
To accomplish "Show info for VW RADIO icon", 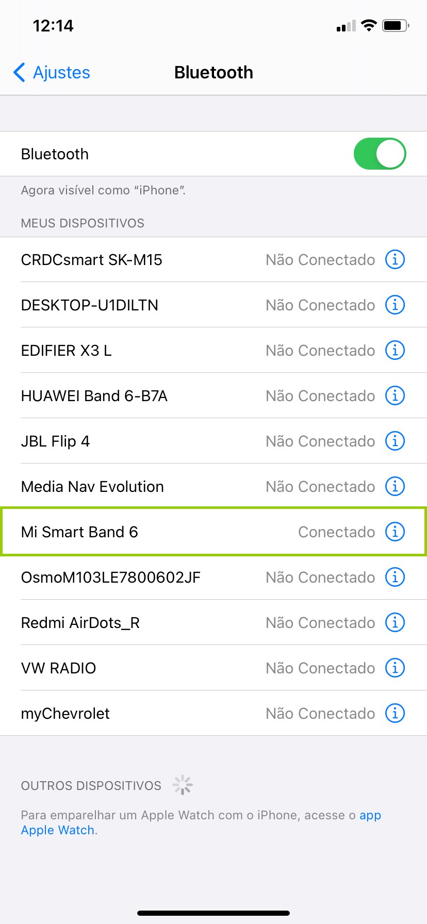I will (395, 668).
